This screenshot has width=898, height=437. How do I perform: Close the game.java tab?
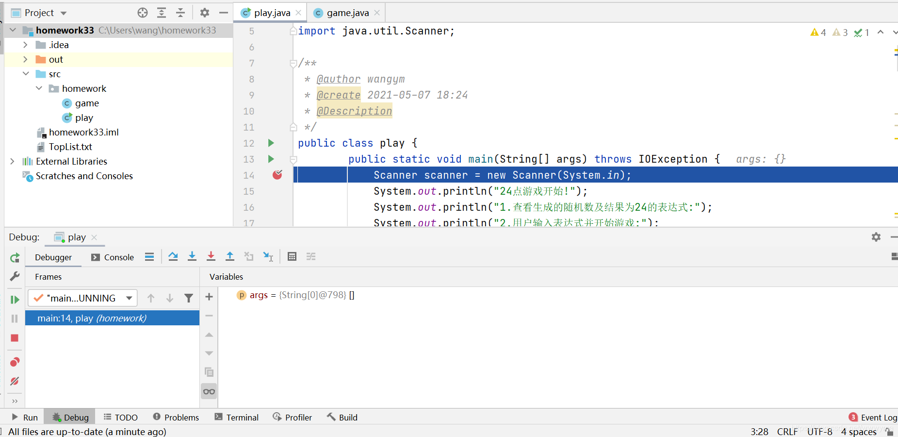(x=377, y=13)
